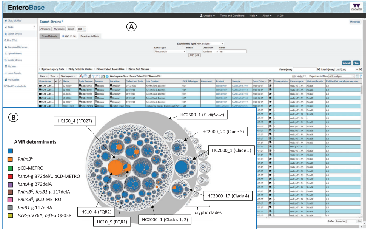368x231 pixels.
Task: Open the Data Type Vancomycin dropdown
Action: pos(170,51)
